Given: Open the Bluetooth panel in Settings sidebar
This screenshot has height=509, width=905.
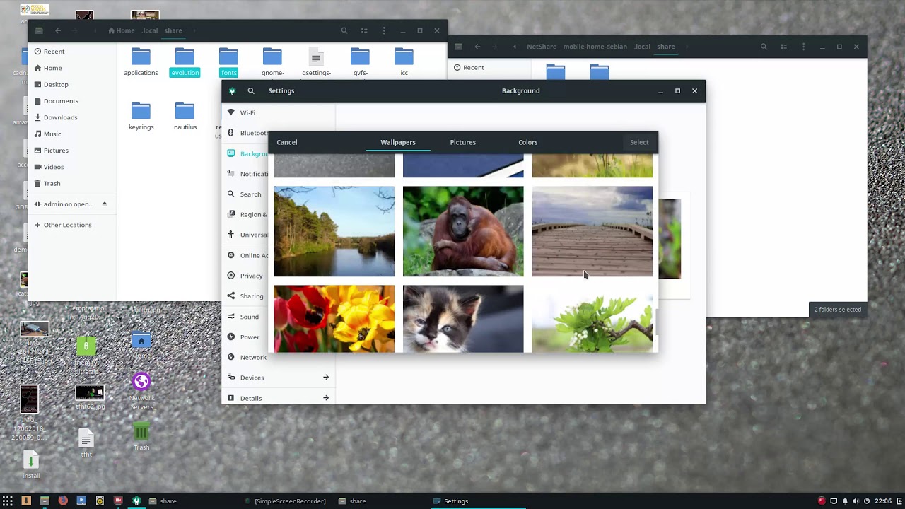Looking at the screenshot, I should pyautogui.click(x=245, y=133).
